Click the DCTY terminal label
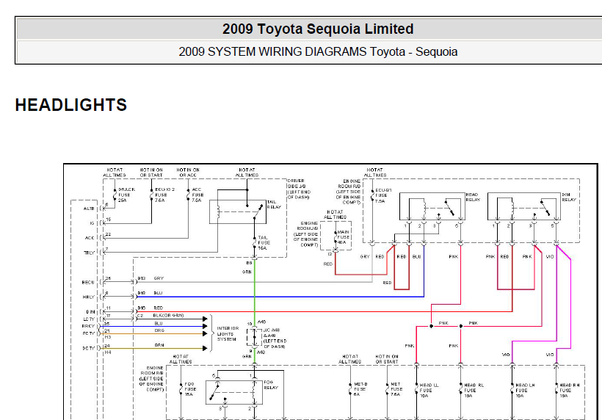The height and width of the screenshot is (420, 602). point(88,348)
